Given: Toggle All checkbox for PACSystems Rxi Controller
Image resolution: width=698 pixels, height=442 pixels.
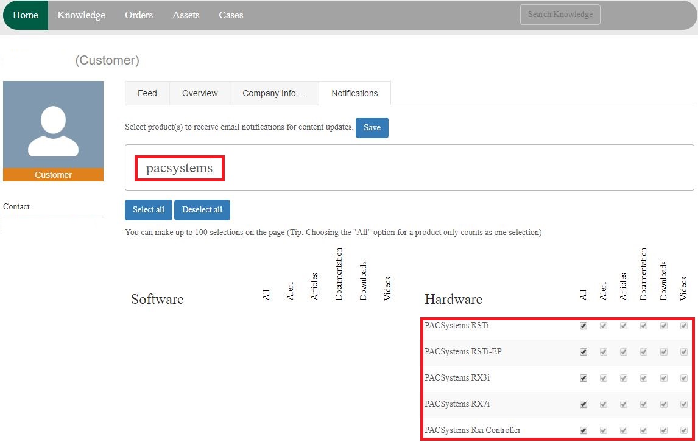Looking at the screenshot, I should (x=583, y=430).
